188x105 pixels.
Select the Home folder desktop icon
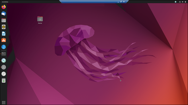(40, 20)
